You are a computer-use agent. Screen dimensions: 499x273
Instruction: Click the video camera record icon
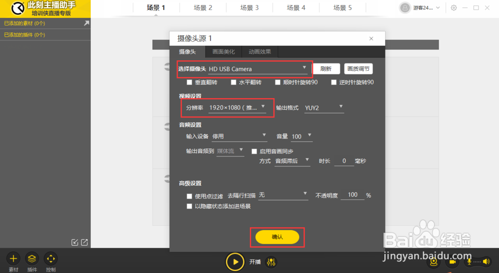452,262
